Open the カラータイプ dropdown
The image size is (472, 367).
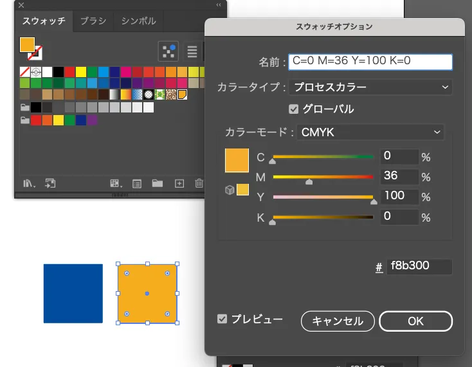(x=370, y=87)
